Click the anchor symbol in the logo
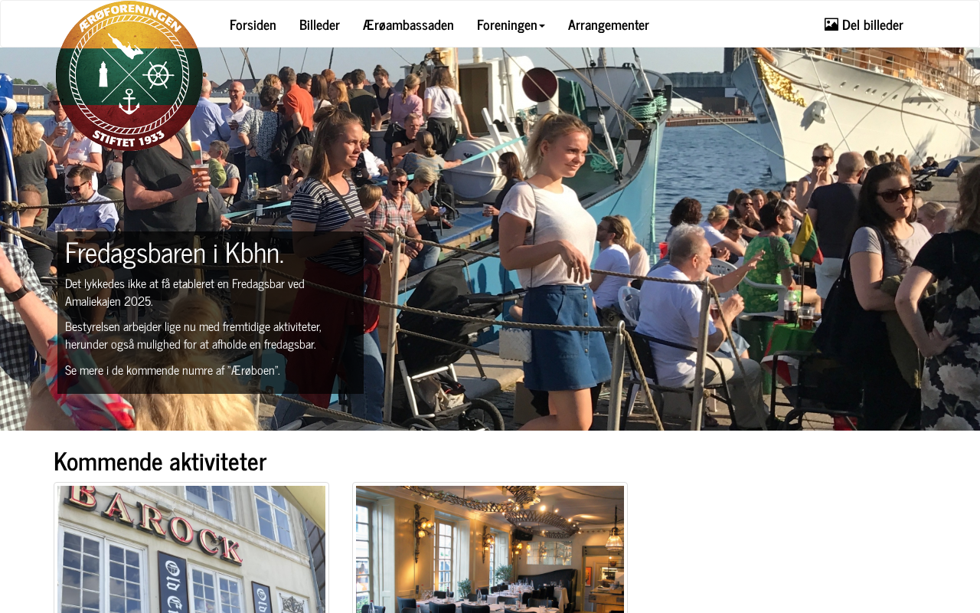980x613 pixels. point(129,101)
